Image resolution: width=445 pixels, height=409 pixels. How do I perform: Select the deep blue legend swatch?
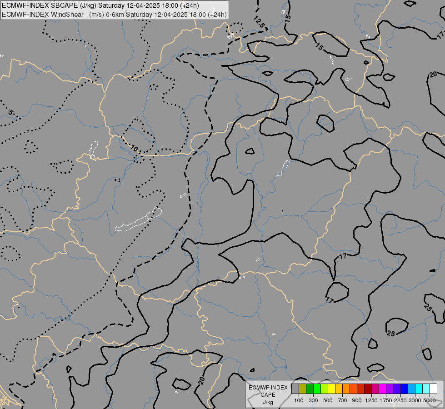coord(404,389)
